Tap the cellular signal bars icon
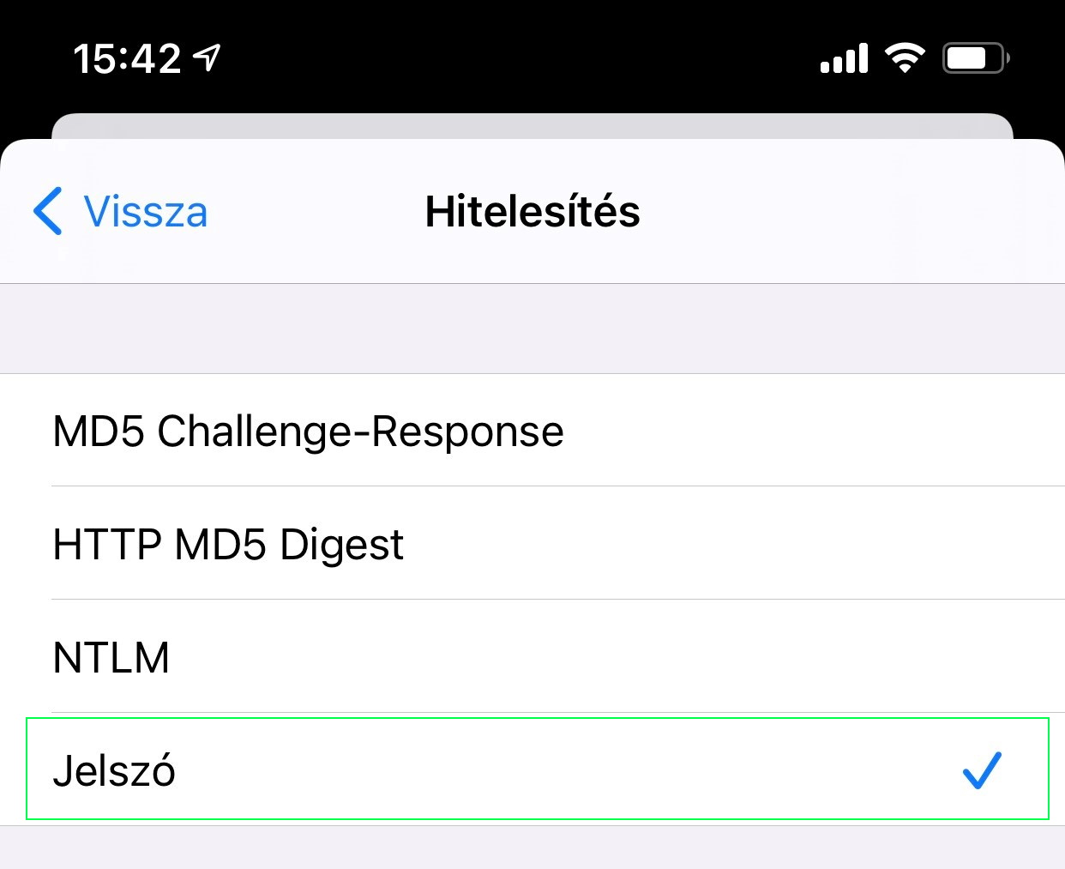This screenshot has width=1065, height=869. pyautogui.click(x=844, y=58)
